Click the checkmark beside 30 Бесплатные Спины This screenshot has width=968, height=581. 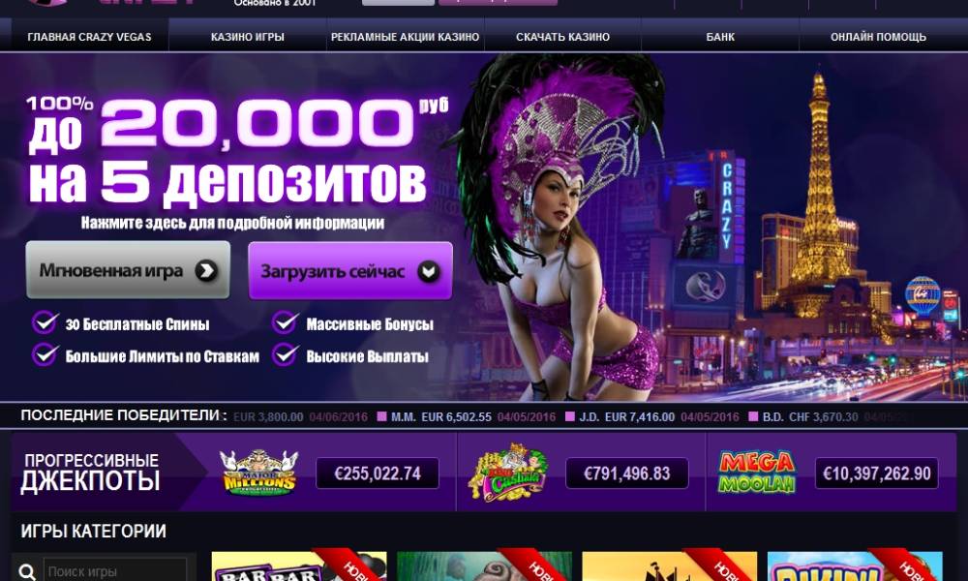[45, 322]
